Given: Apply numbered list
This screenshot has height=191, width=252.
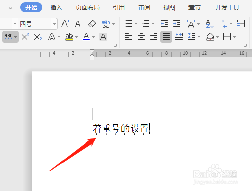Looking at the screenshot, I should point(146,24).
